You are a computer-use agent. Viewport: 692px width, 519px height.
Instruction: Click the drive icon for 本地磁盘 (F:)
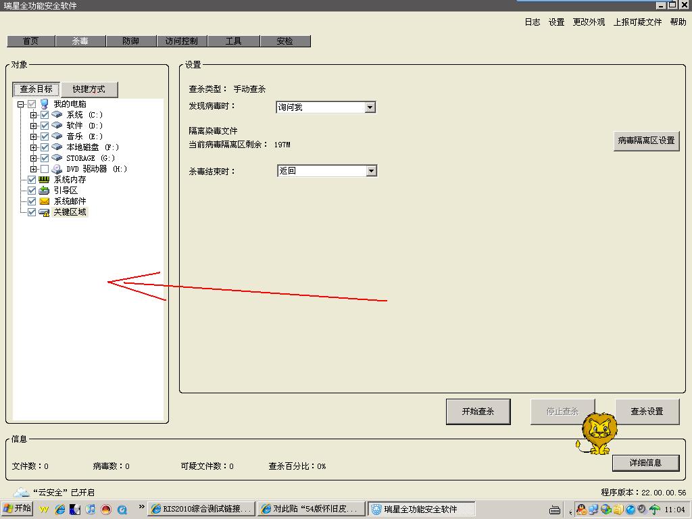pos(57,147)
